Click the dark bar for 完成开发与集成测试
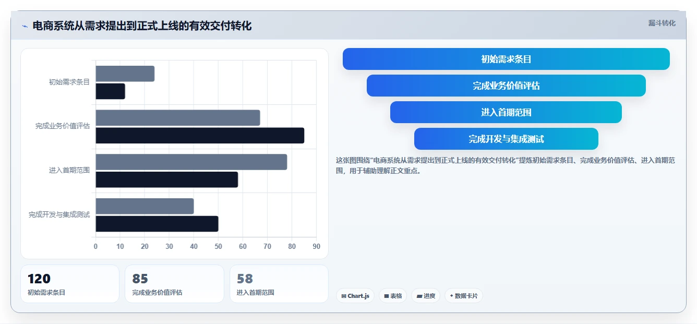697x324 pixels. pyautogui.click(x=157, y=224)
